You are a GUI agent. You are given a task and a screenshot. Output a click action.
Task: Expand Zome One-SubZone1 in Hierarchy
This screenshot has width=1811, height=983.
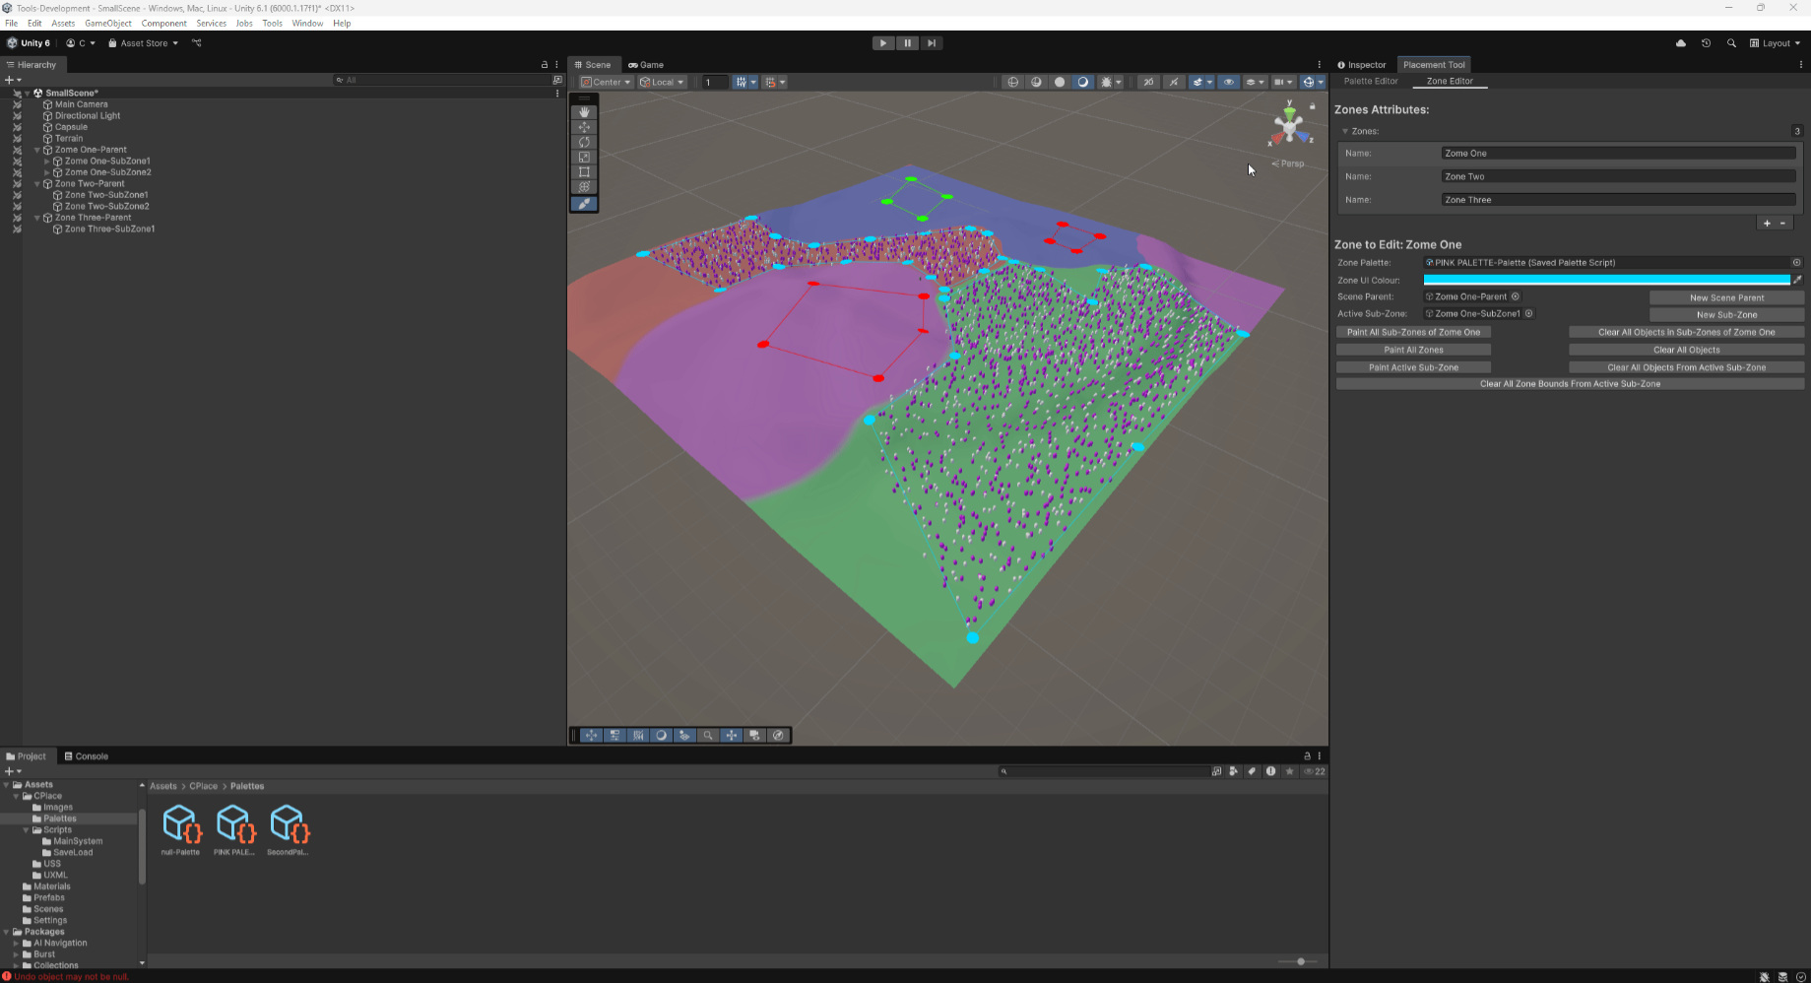[47, 162]
